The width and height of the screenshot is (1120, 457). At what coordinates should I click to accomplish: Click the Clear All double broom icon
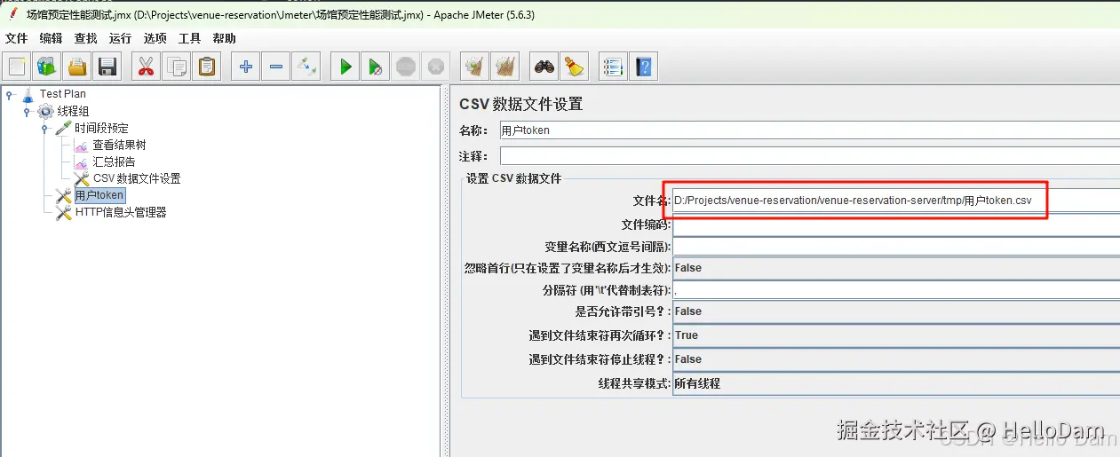[x=505, y=67]
